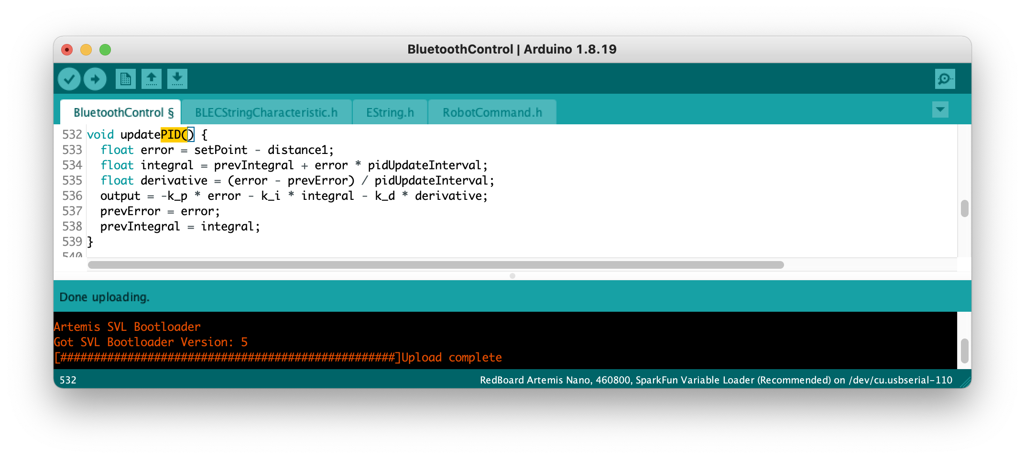Viewport: 1025px width, 459px height.
Task: Switch to BLECStringCharacteristic.h tab
Action: (x=266, y=112)
